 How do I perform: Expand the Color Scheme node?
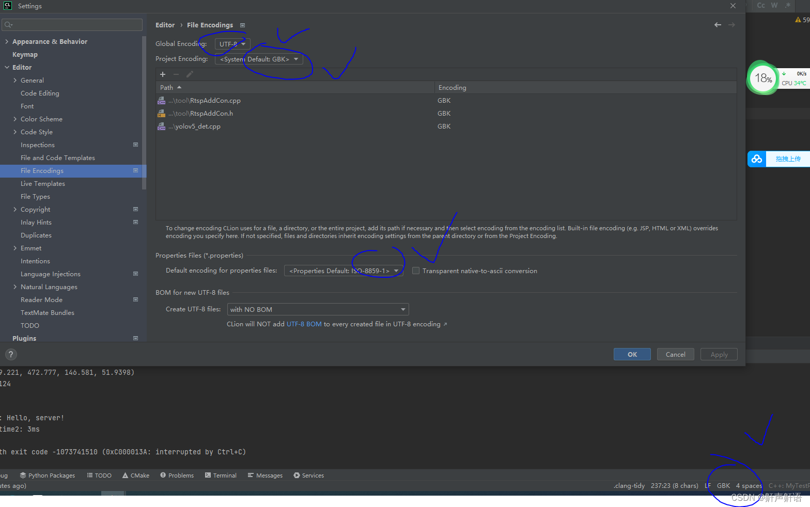click(x=15, y=119)
